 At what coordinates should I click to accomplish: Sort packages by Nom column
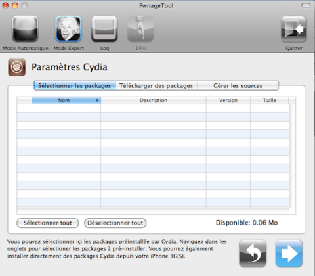coord(66,100)
